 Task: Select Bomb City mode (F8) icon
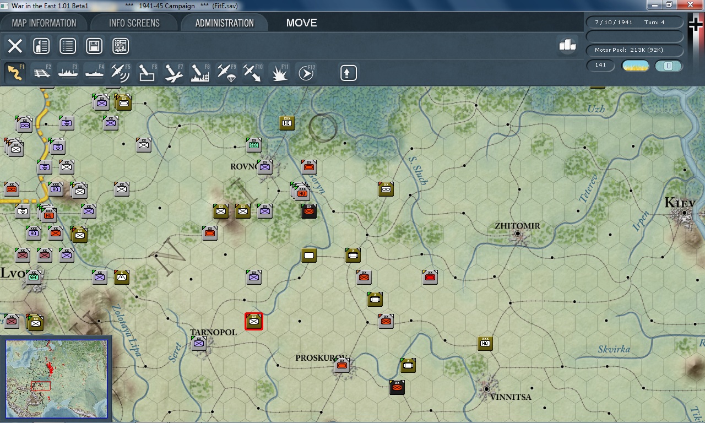pos(200,73)
